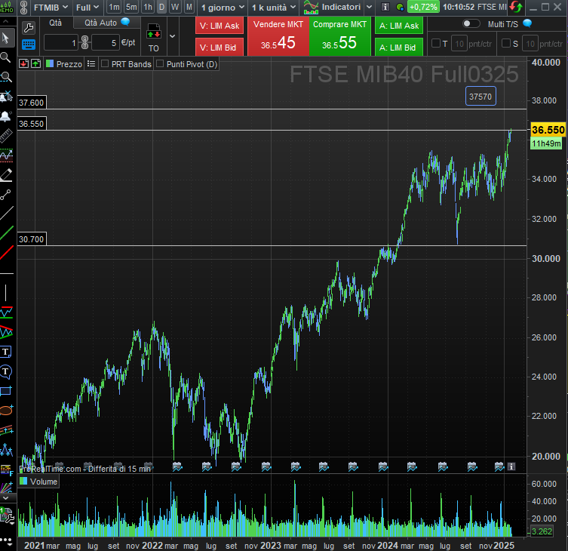The image size is (568, 551).
Task: Select the red trend line tool
Action: [6, 253]
